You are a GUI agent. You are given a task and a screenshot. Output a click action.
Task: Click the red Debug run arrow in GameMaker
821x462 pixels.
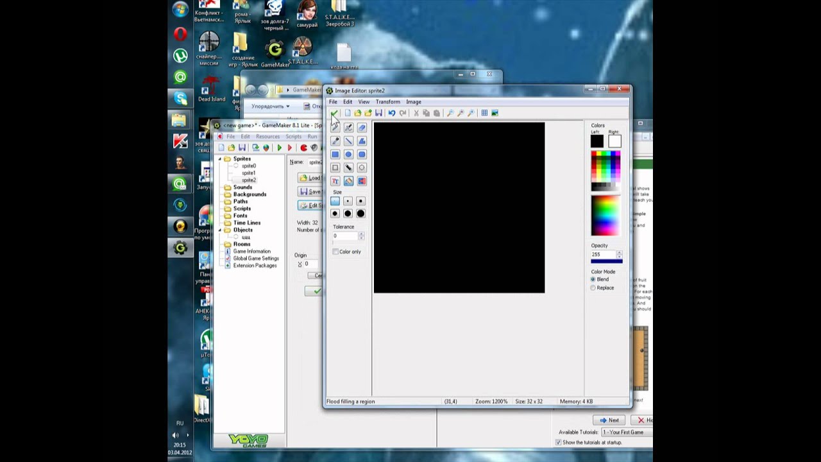pos(289,148)
